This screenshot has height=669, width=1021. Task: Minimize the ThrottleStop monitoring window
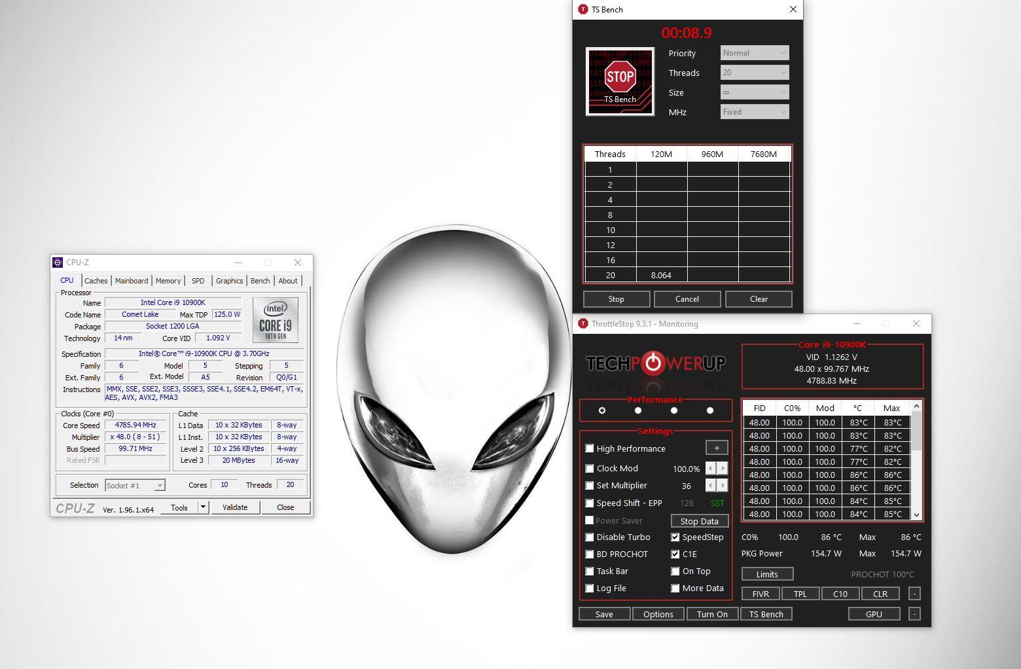(857, 323)
